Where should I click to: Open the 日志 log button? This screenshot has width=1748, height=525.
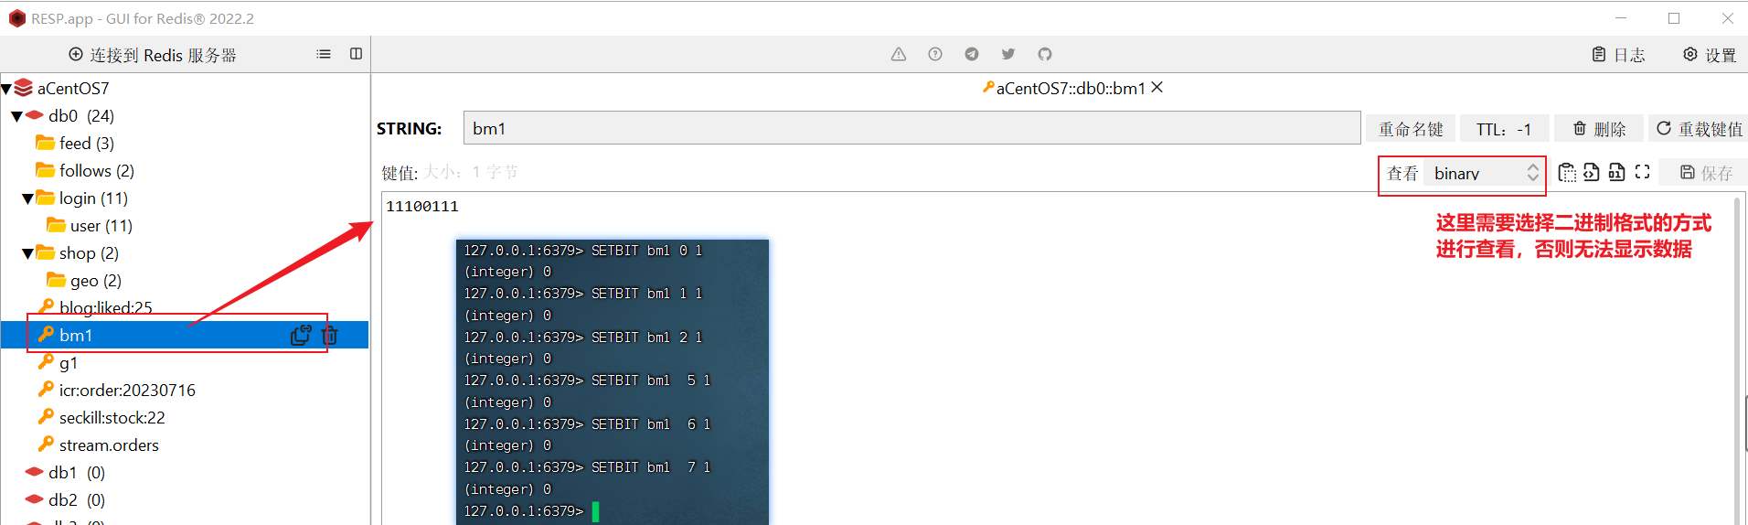point(1618,55)
